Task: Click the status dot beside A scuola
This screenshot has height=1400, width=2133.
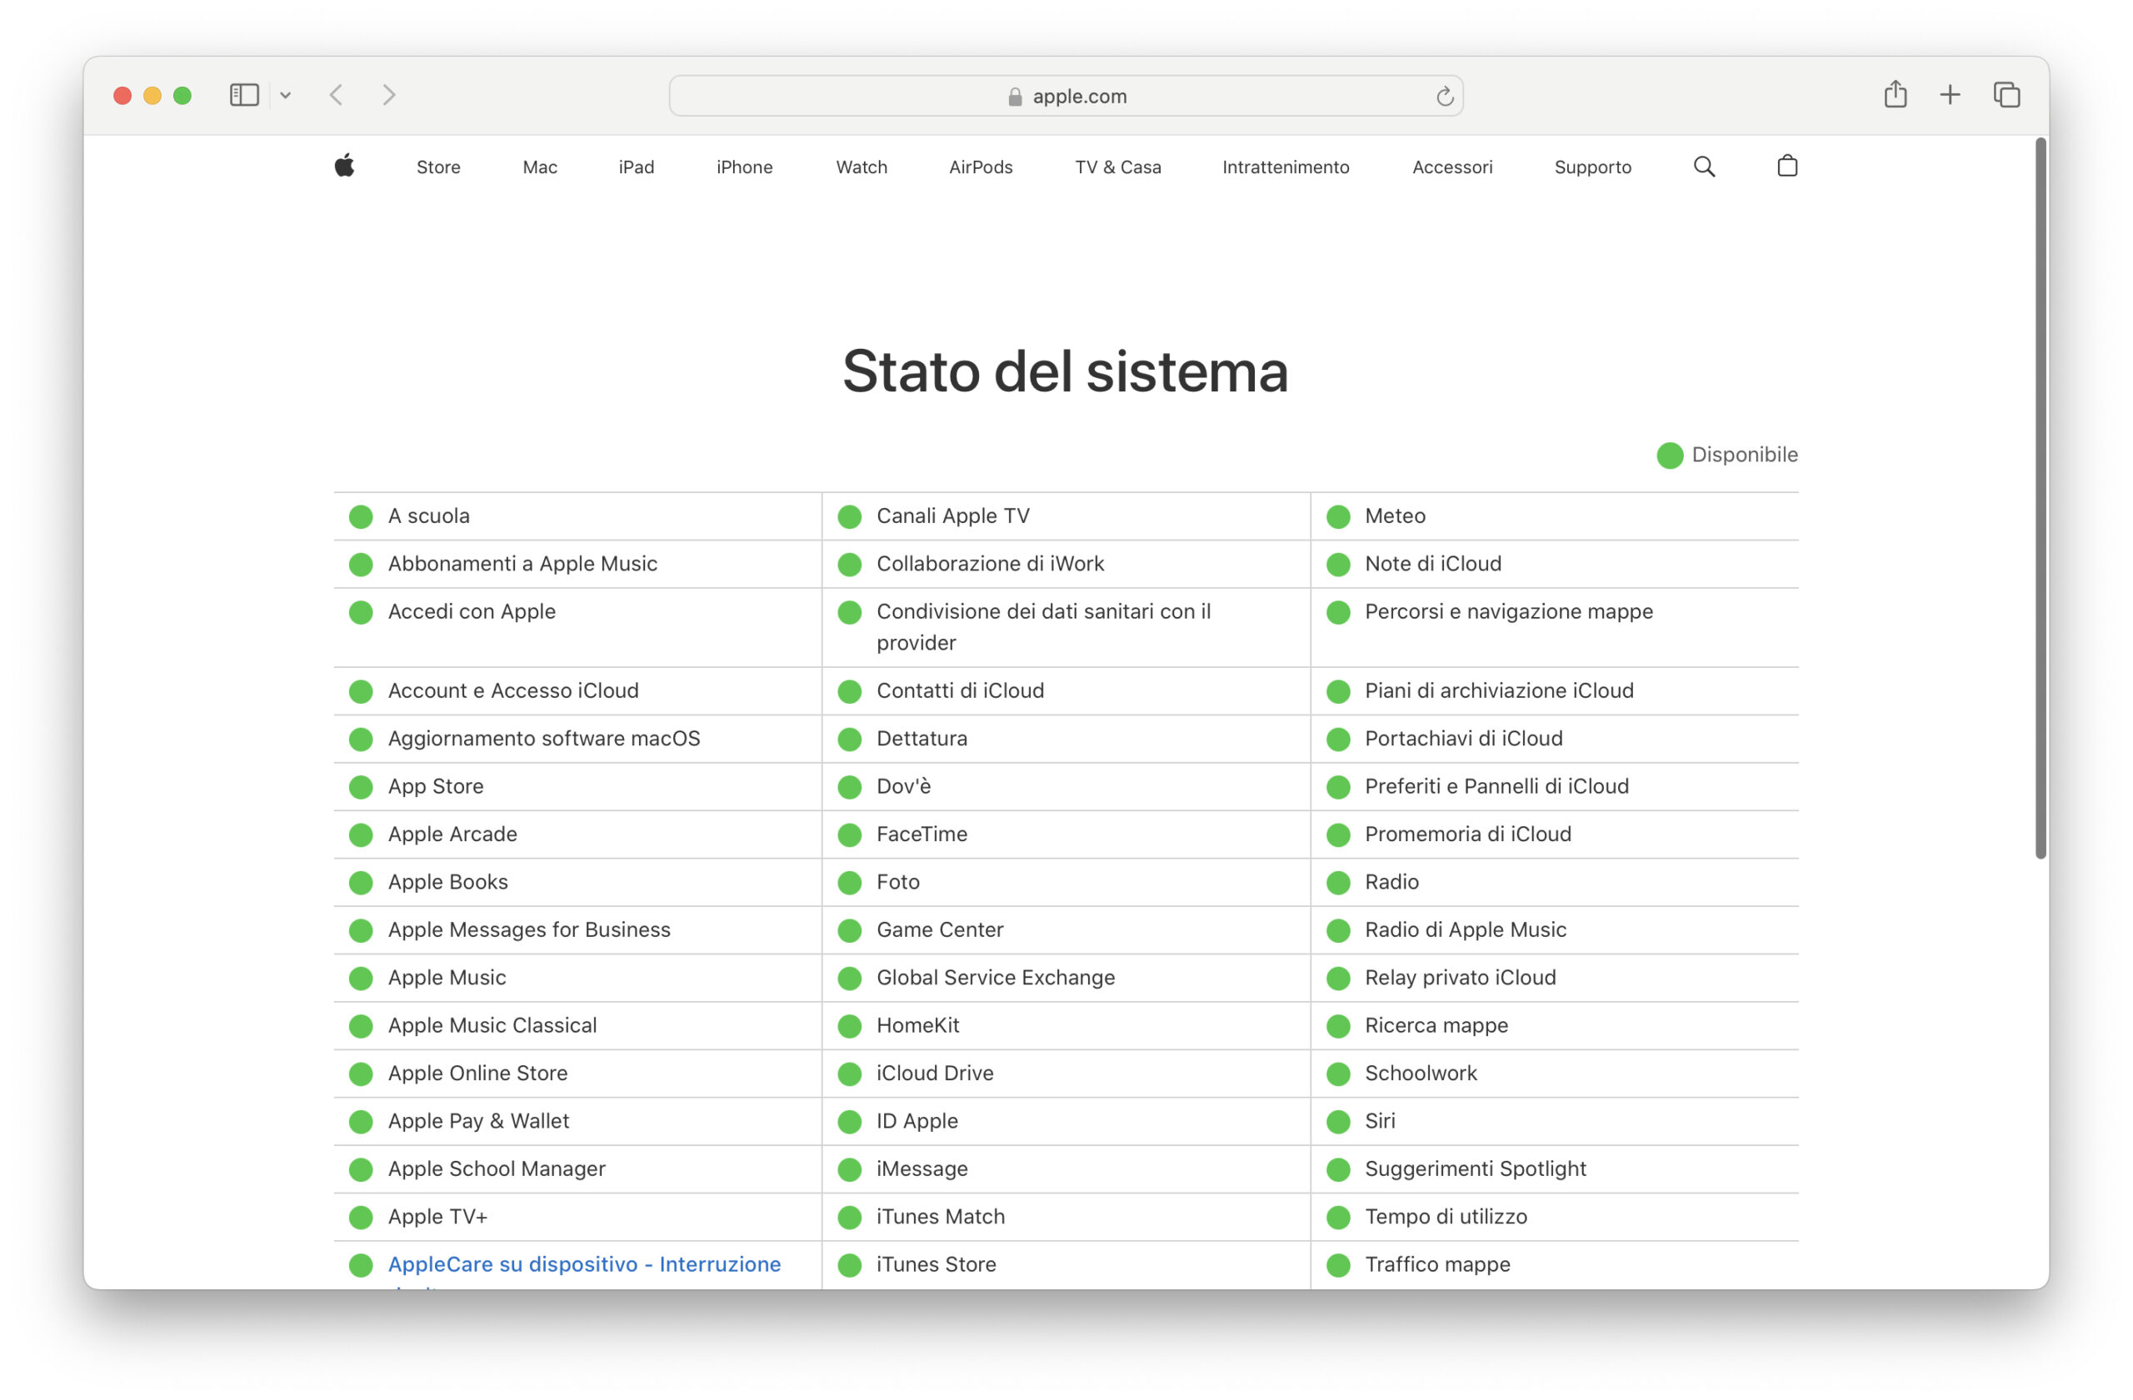Action: click(361, 516)
